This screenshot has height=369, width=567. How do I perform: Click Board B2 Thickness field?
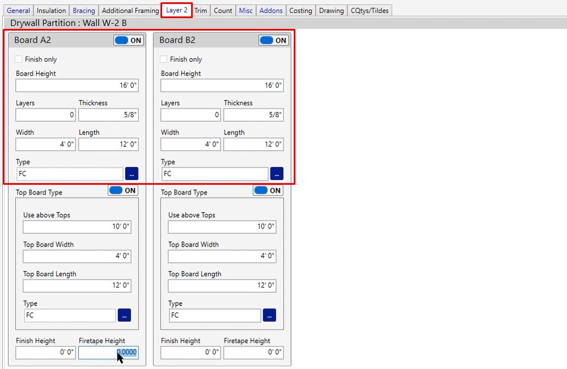253,115
